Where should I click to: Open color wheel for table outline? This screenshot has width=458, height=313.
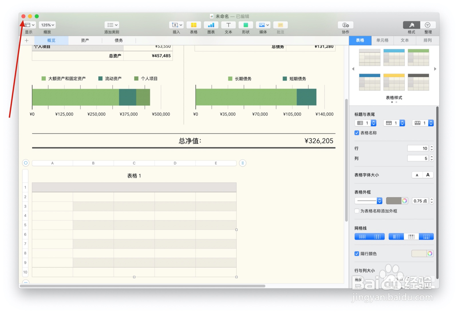[x=404, y=201]
